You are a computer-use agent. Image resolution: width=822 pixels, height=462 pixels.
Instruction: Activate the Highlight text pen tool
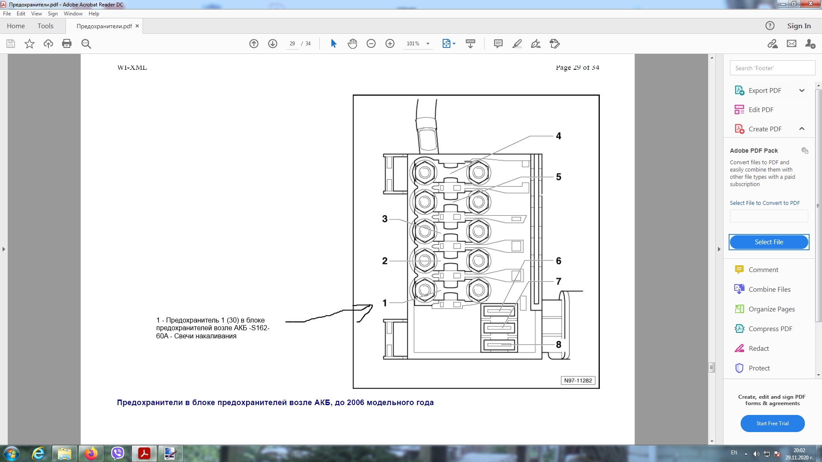point(517,44)
